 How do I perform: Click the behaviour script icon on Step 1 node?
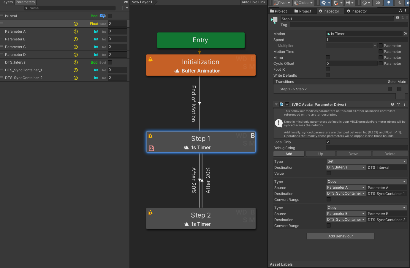151,148
